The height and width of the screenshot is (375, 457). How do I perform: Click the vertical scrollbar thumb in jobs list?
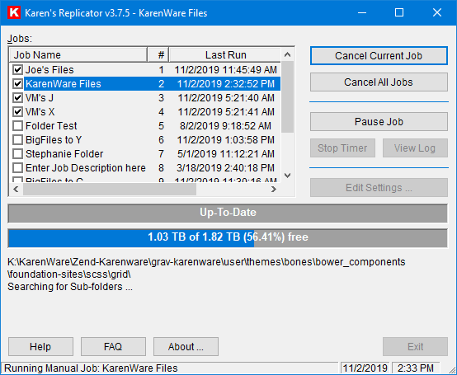[x=287, y=97]
